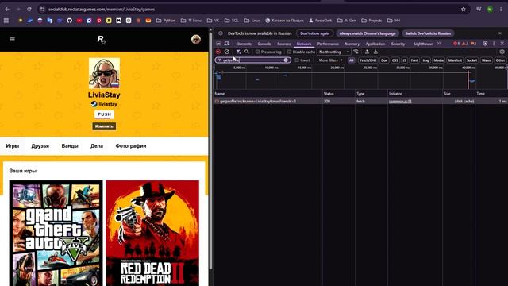Enable the Disable cache checkbox
Viewport: 508px width, 286px height.
[x=289, y=52]
